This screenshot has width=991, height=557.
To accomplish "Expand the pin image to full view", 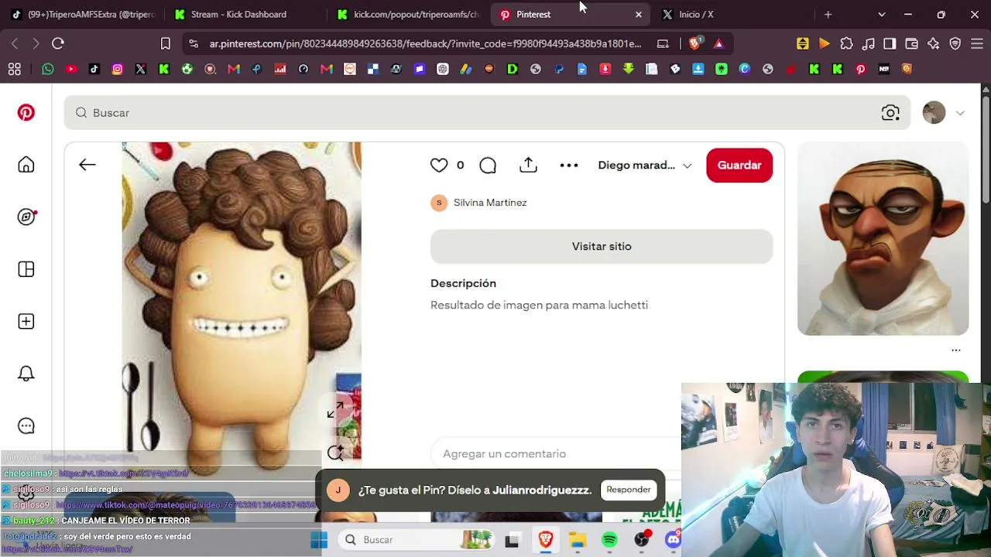I will pos(335,411).
